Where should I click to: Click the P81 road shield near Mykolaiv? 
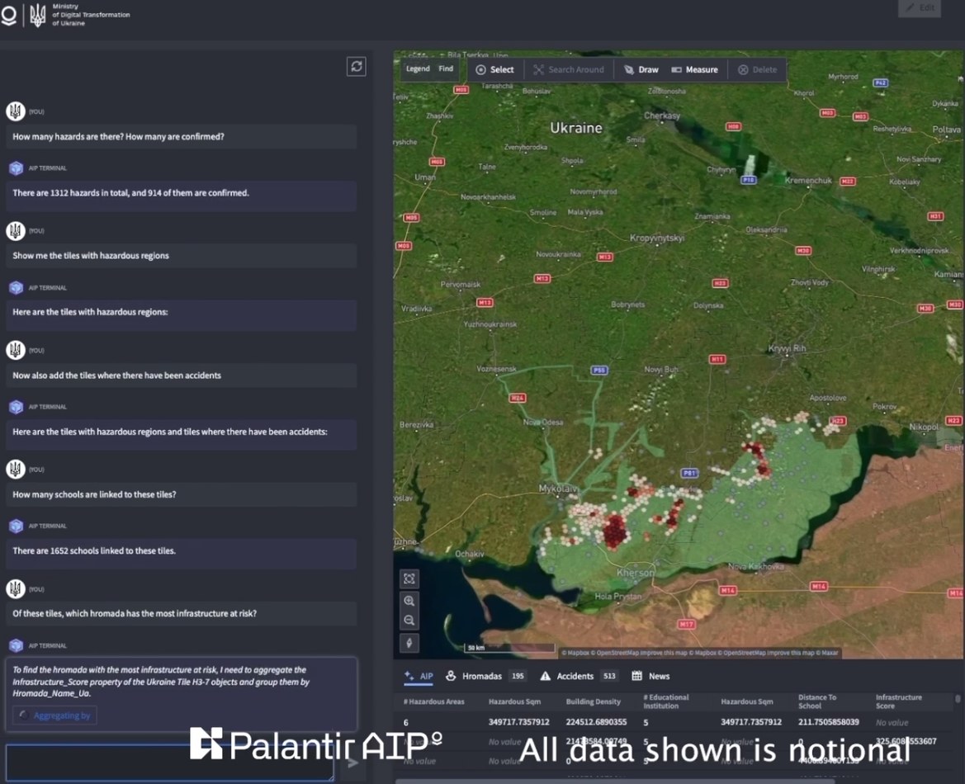pos(690,473)
